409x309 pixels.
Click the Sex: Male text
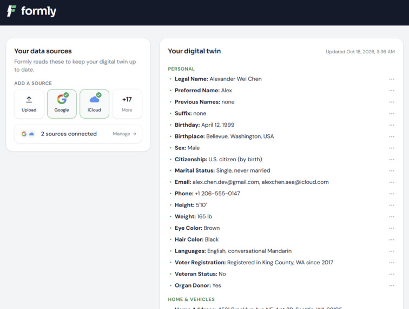(187, 148)
